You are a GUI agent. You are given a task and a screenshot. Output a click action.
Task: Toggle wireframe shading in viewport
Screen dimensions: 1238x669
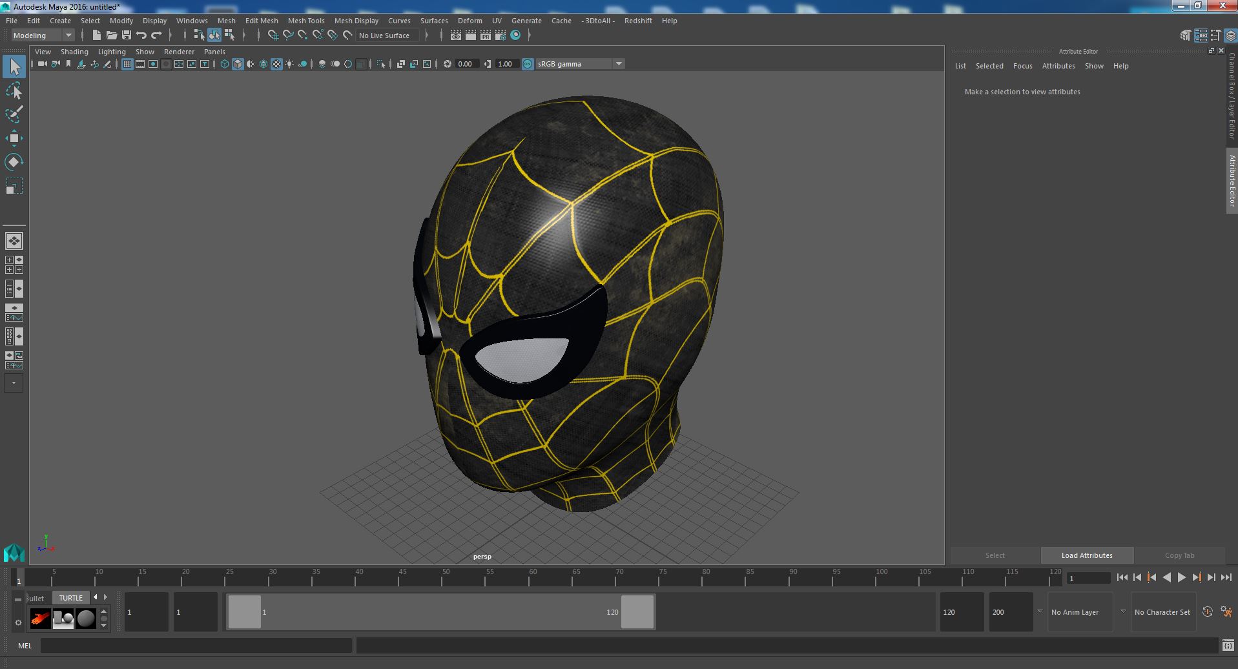[225, 64]
